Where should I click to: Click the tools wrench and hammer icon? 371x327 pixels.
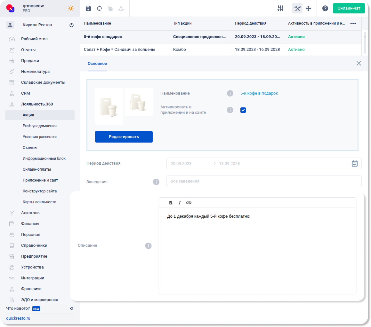[x=297, y=9]
